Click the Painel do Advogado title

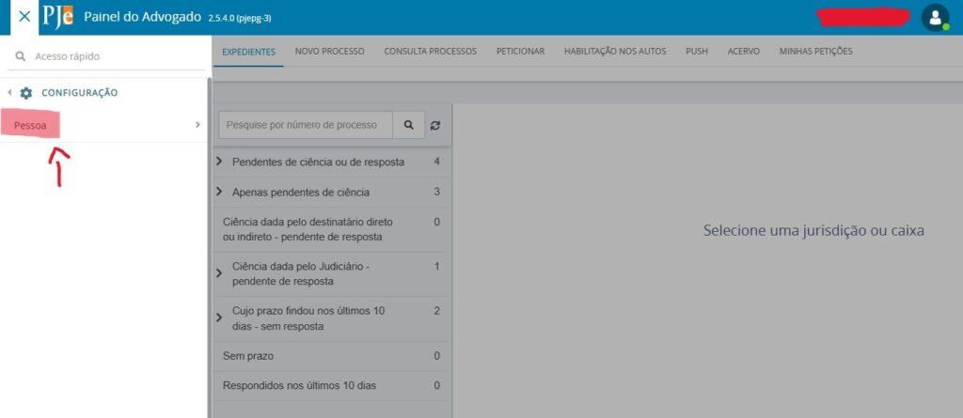pos(142,17)
